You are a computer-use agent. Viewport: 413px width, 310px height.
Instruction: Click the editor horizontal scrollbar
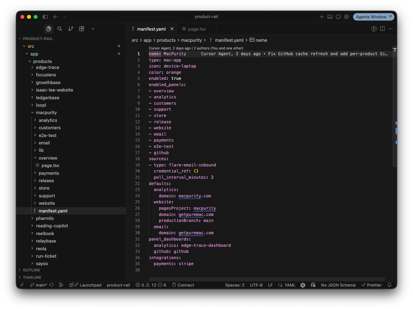[267, 279]
